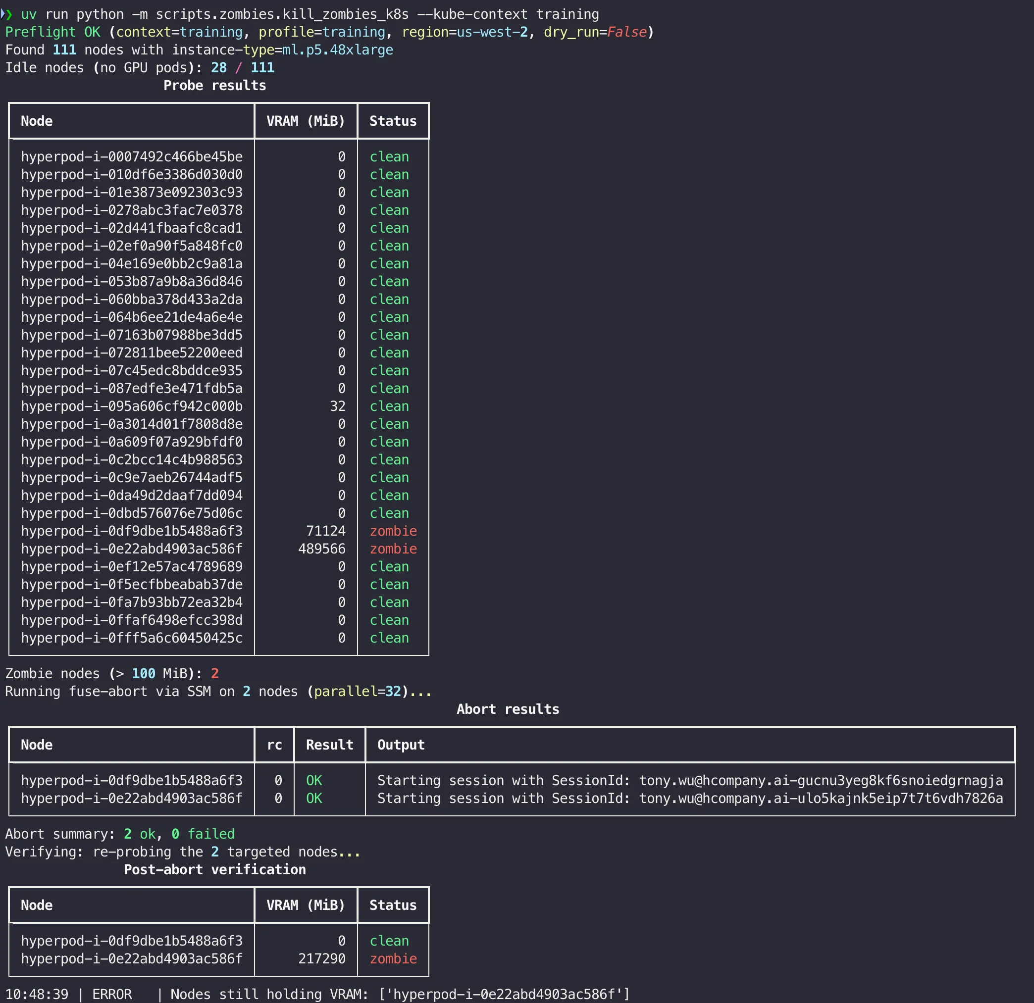Click node hyperpod-i-04e169e0bb2c9a81a
1034x1003 pixels.
tap(132, 264)
